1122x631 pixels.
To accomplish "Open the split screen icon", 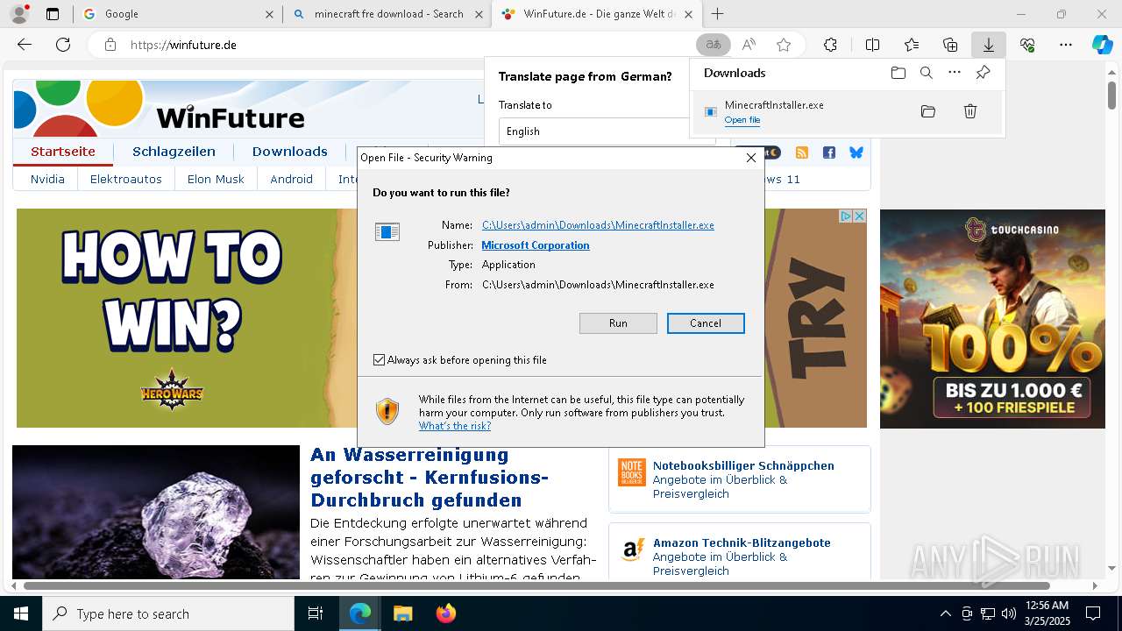I will (x=872, y=45).
